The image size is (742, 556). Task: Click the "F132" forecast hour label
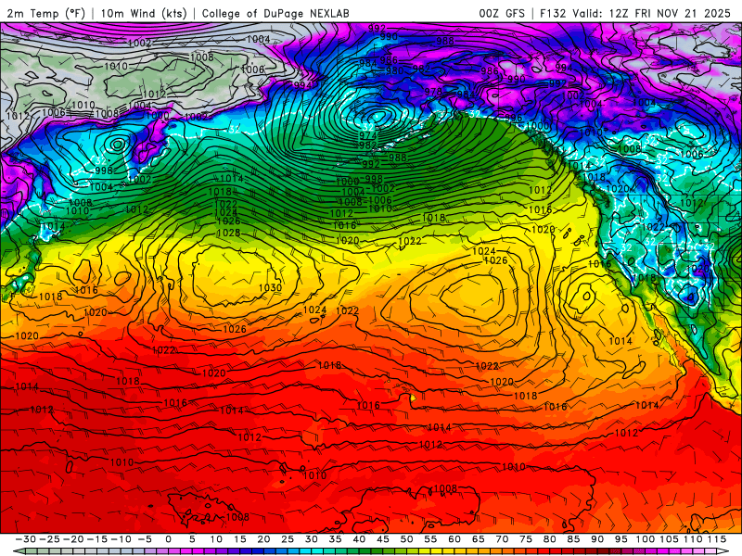553,13
